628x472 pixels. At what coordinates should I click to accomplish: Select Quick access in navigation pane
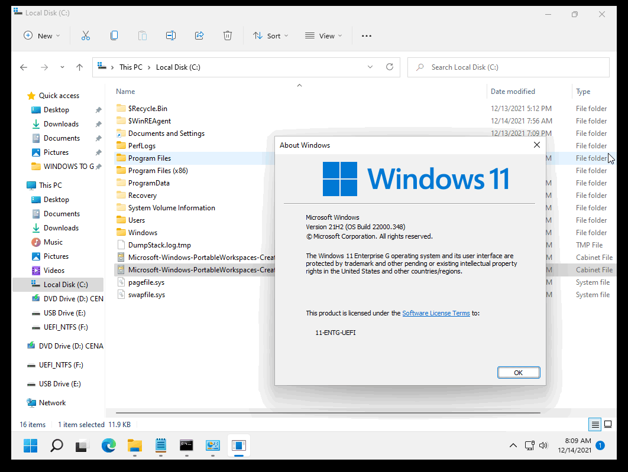tap(59, 96)
